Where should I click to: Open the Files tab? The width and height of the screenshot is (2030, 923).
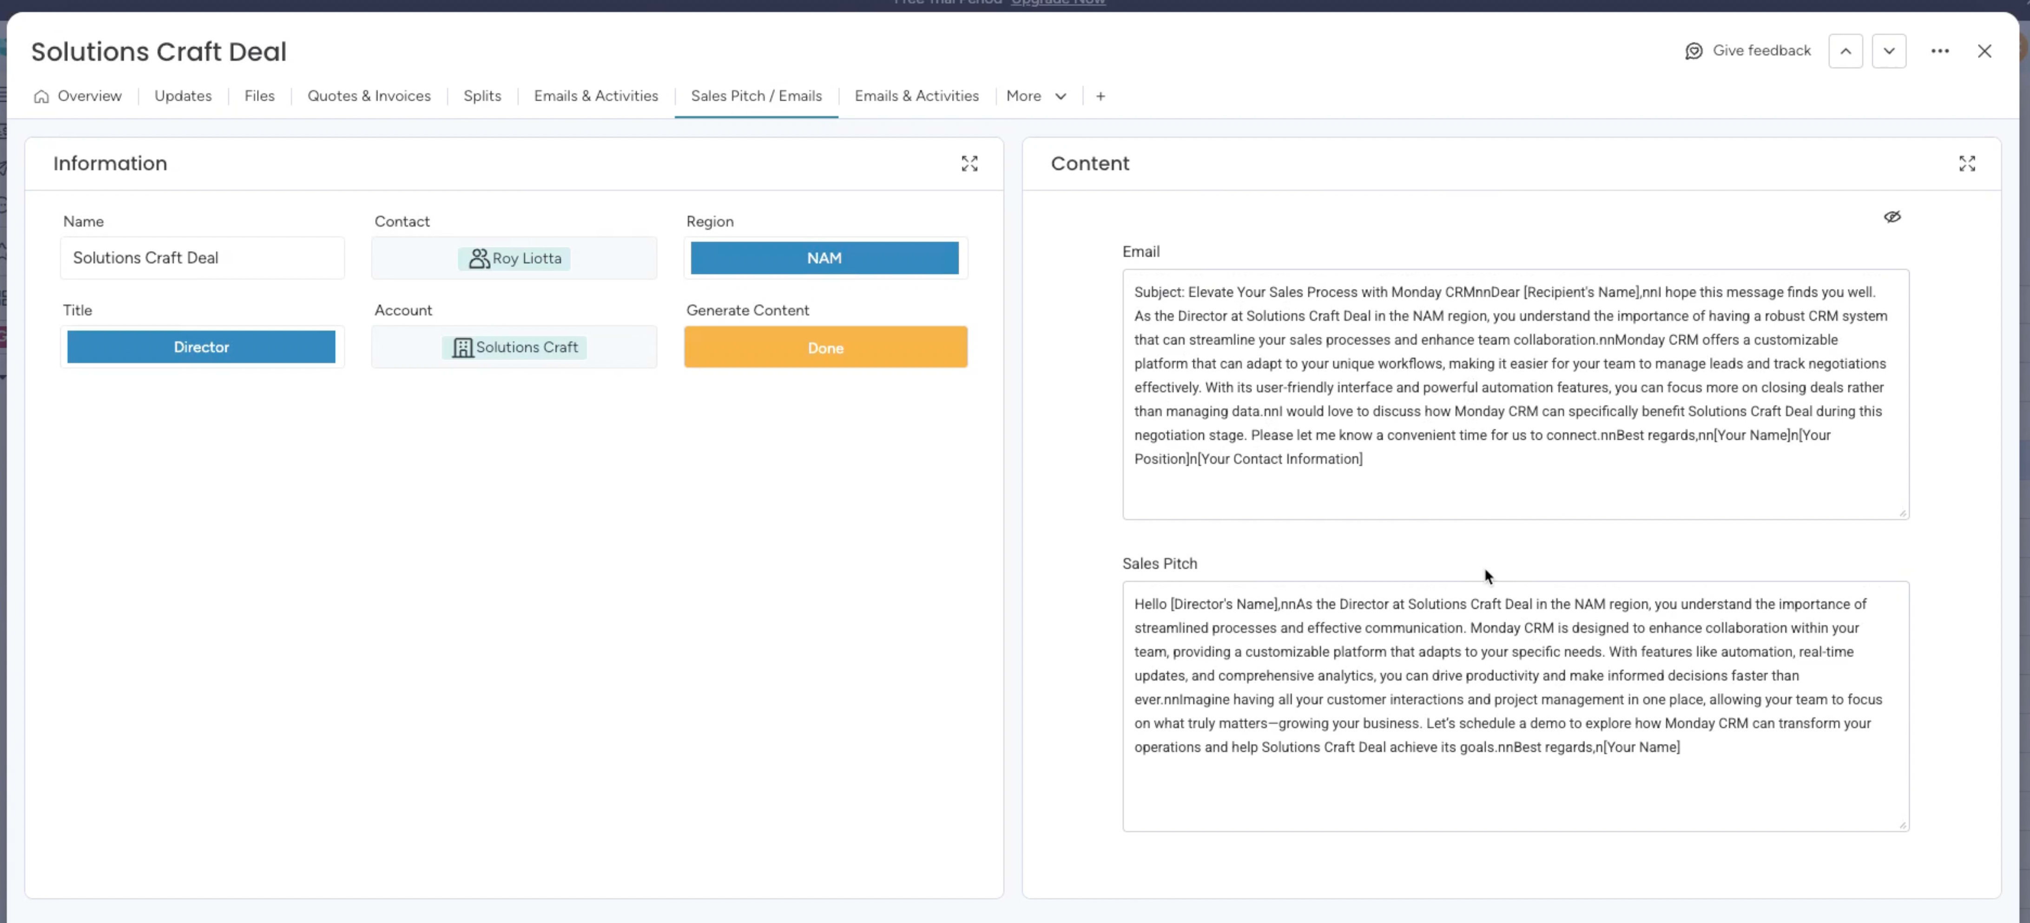pos(259,96)
